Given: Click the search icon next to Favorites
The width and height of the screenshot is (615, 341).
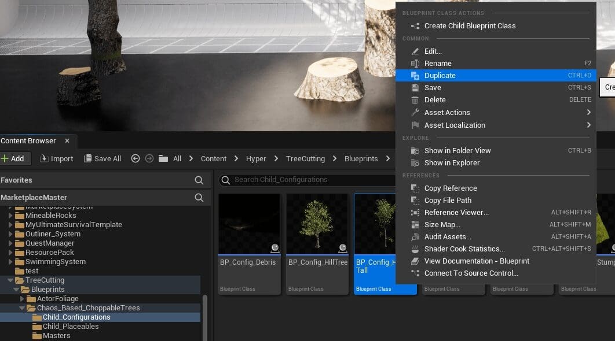Looking at the screenshot, I should coord(199,180).
